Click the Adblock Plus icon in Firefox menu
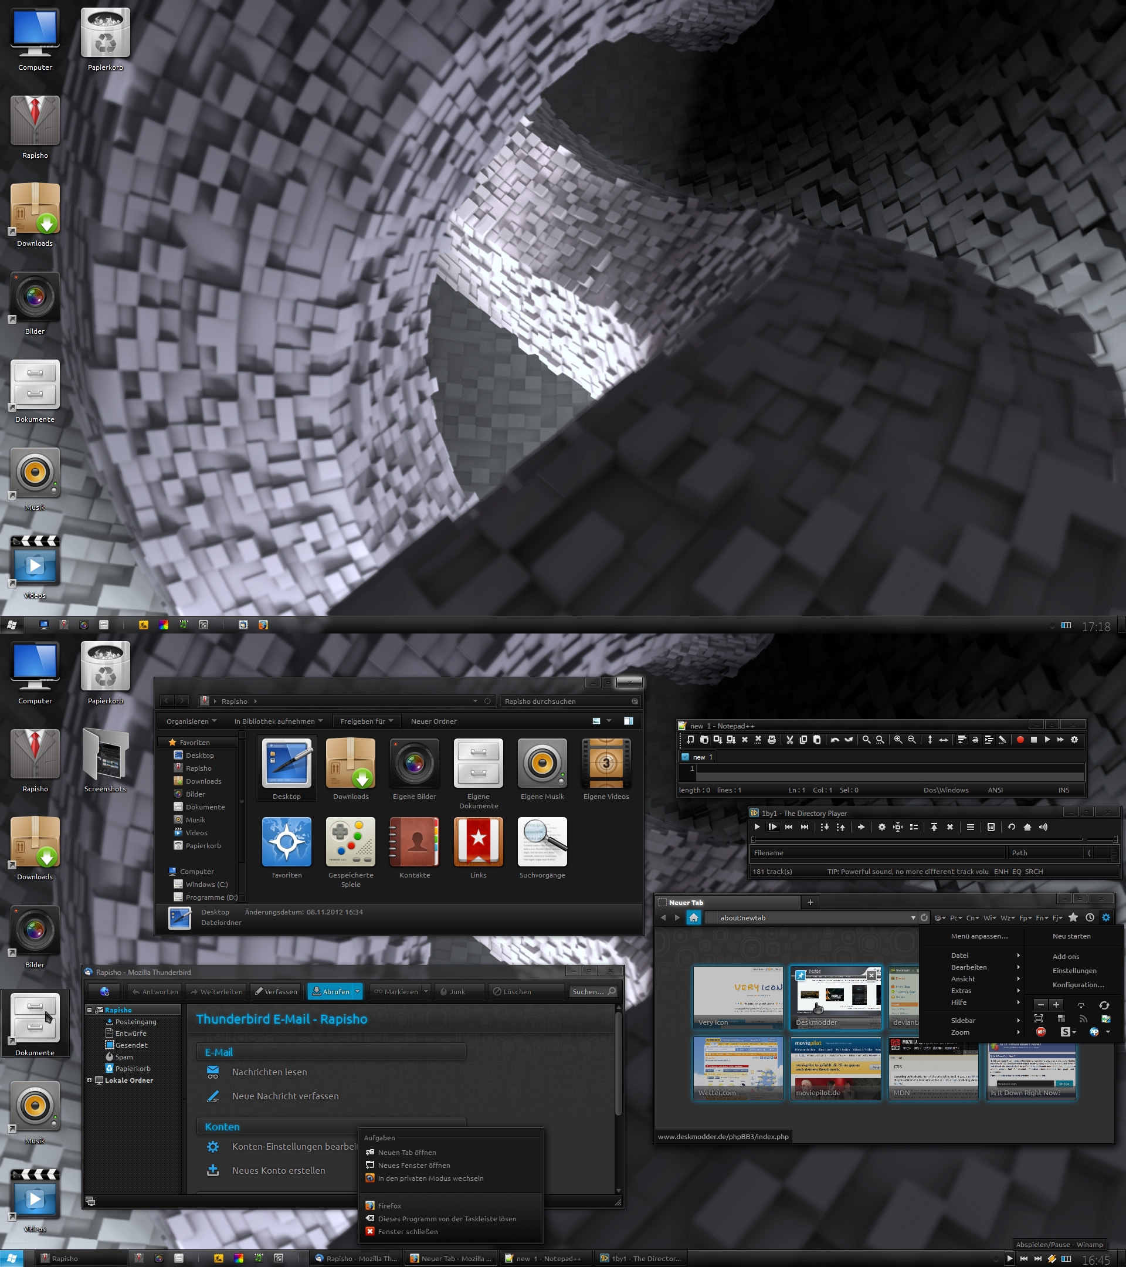The image size is (1126, 1267). coord(1040,1031)
